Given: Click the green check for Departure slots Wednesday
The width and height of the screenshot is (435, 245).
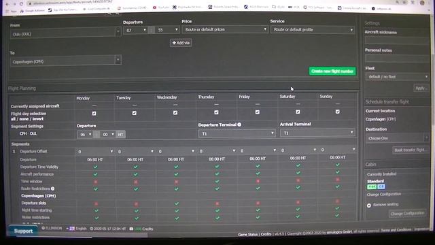Looking at the screenshot, I should (x=177, y=203).
